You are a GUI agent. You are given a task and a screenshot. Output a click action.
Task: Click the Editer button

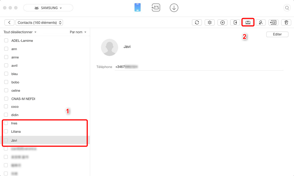pyautogui.click(x=277, y=34)
